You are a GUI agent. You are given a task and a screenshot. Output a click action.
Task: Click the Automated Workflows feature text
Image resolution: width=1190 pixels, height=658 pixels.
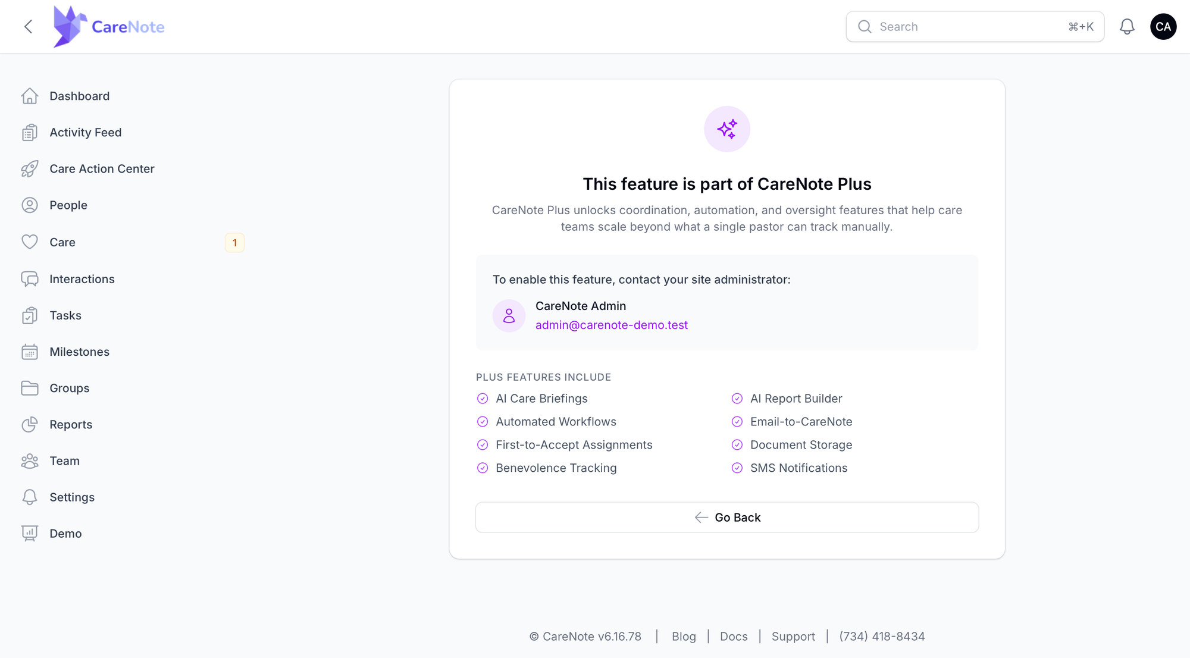click(556, 422)
